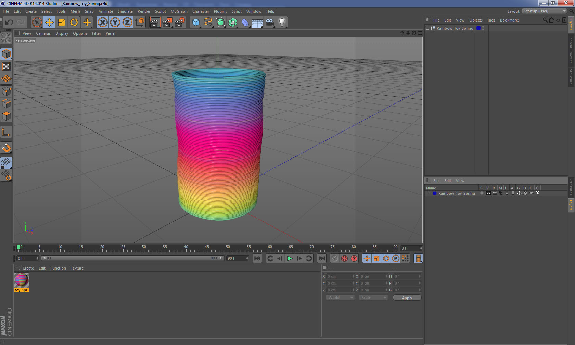Toggle Z axis lock
The width and height of the screenshot is (575, 345).
(127, 23)
